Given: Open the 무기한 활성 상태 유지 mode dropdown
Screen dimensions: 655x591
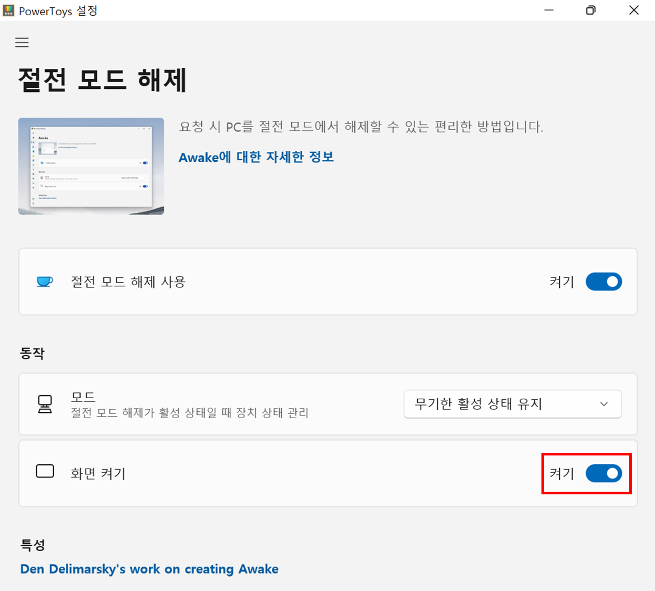Looking at the screenshot, I should click(513, 404).
